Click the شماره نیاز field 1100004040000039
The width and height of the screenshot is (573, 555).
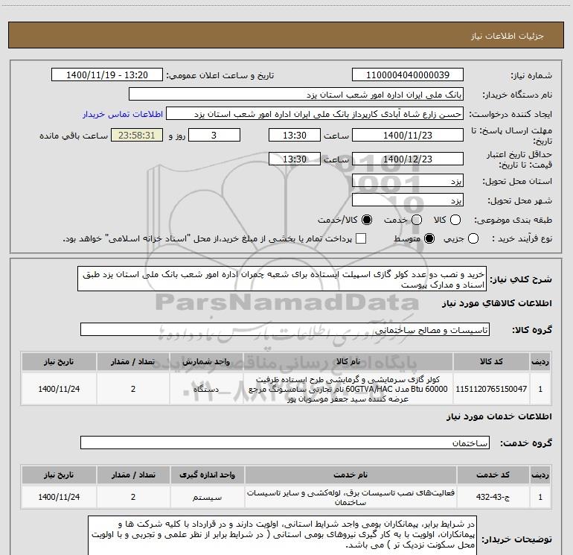tap(408, 75)
